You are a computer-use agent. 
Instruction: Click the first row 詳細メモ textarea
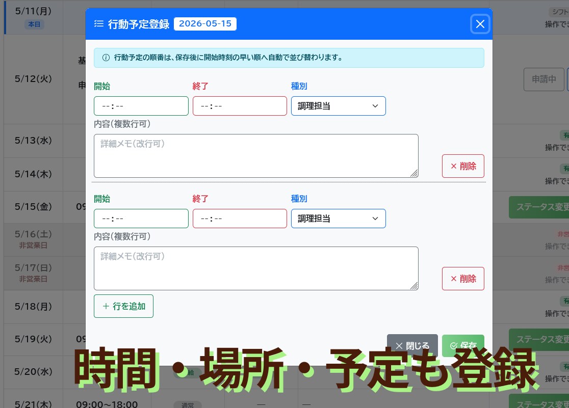click(x=256, y=156)
